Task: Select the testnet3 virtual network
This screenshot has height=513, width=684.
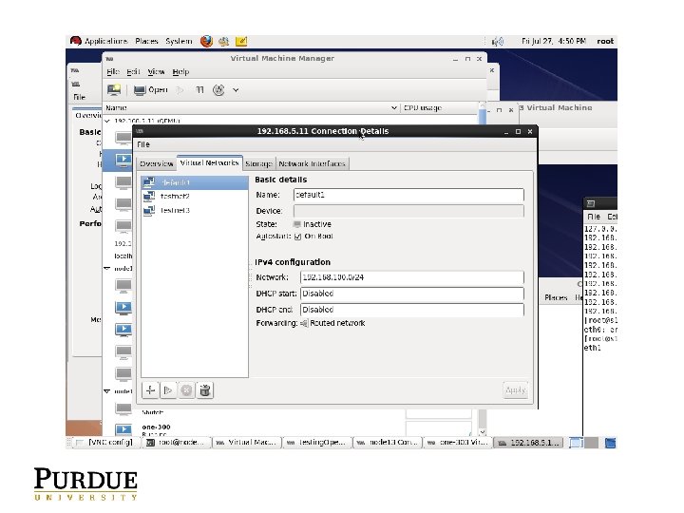Action: [x=195, y=210]
